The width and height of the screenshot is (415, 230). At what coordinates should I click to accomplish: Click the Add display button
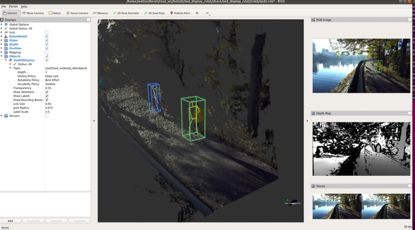(10, 221)
